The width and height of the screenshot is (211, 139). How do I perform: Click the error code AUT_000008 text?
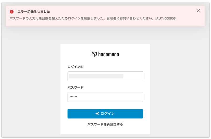point(166,19)
